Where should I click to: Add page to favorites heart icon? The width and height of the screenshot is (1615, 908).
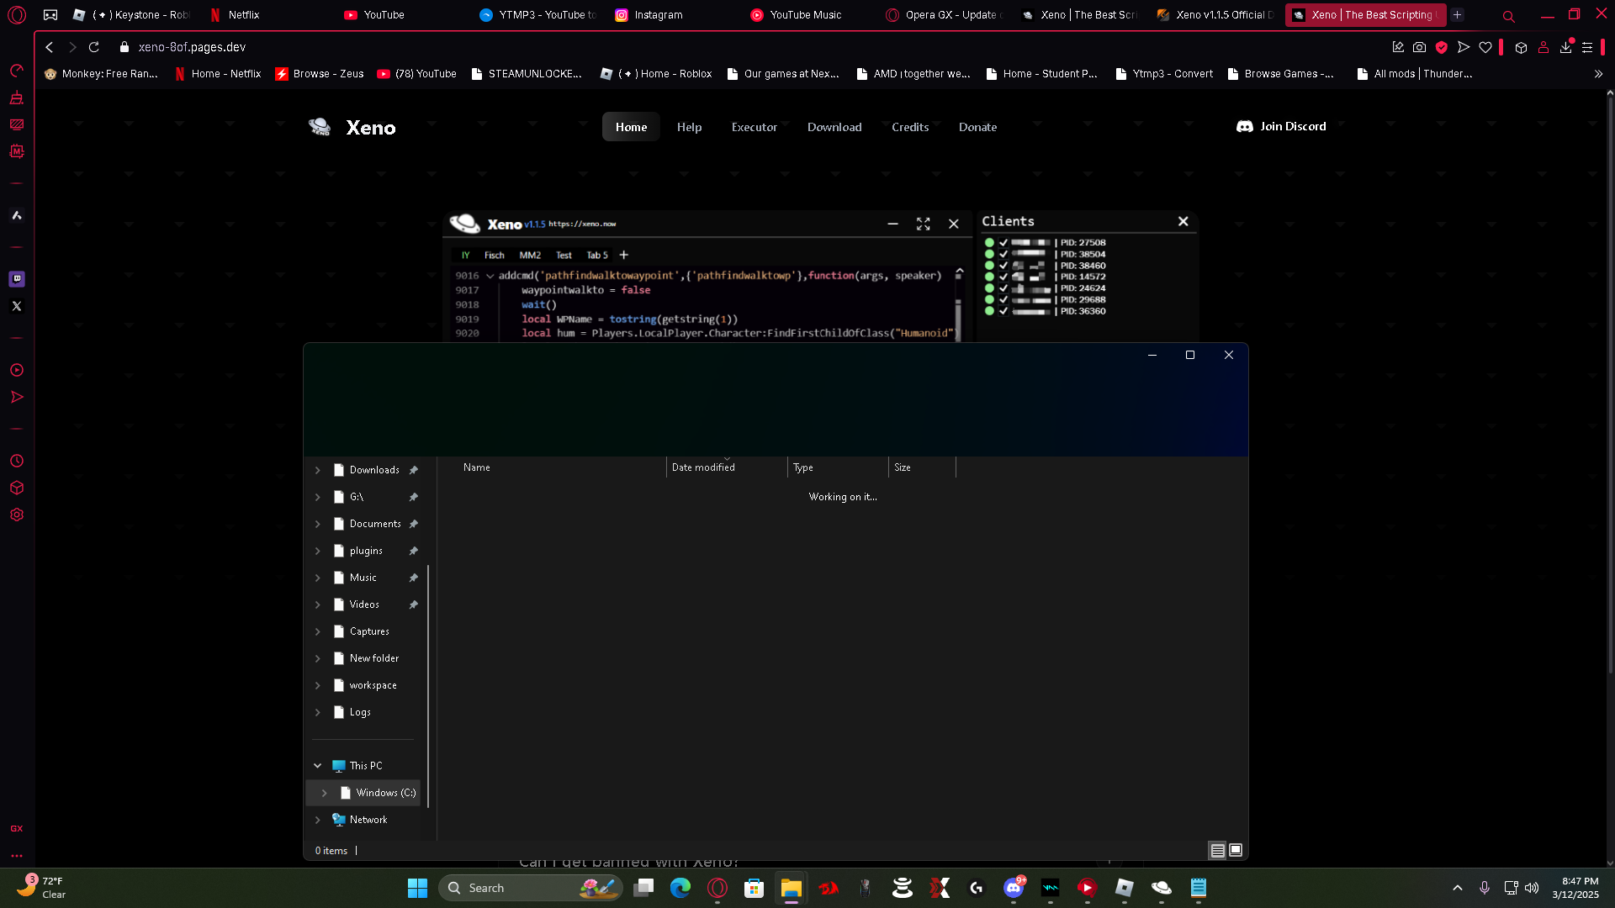1485,47
